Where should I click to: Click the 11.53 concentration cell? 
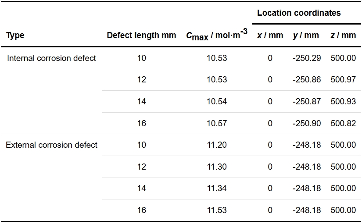pos(217,210)
